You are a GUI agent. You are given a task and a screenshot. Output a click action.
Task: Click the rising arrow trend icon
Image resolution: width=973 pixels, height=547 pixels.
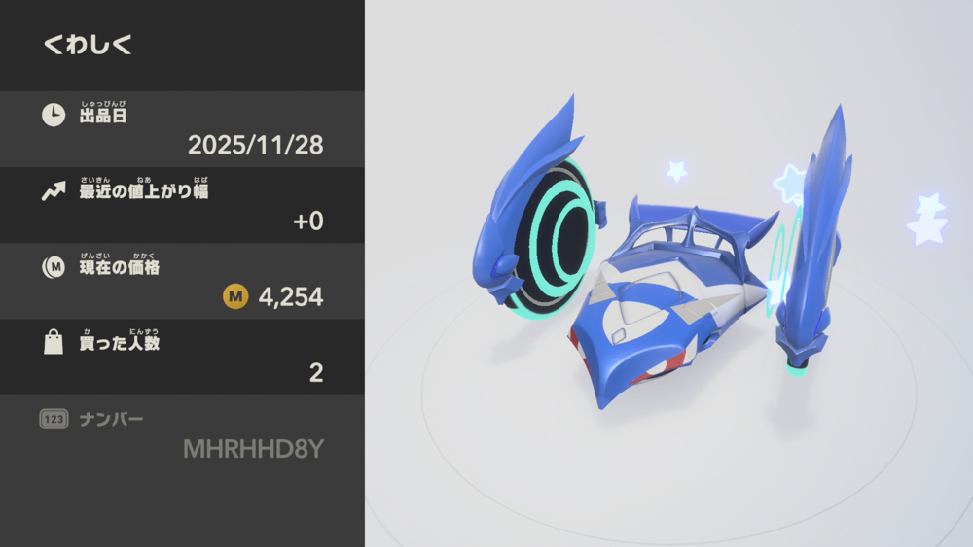tap(54, 191)
